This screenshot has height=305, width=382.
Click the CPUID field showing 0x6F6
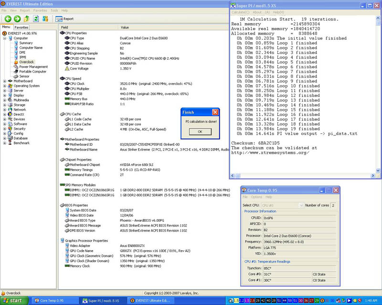click(299, 218)
